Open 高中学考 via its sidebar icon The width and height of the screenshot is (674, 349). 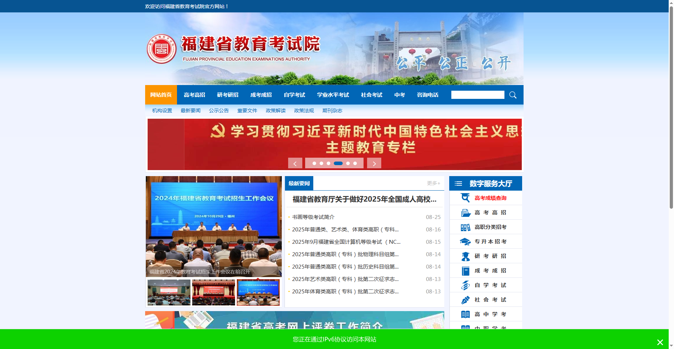click(465, 314)
